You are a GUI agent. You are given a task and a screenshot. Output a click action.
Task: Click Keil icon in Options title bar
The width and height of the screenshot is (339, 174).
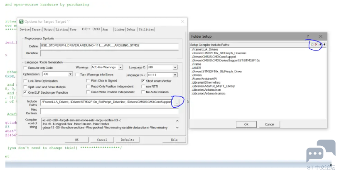click(x=21, y=21)
